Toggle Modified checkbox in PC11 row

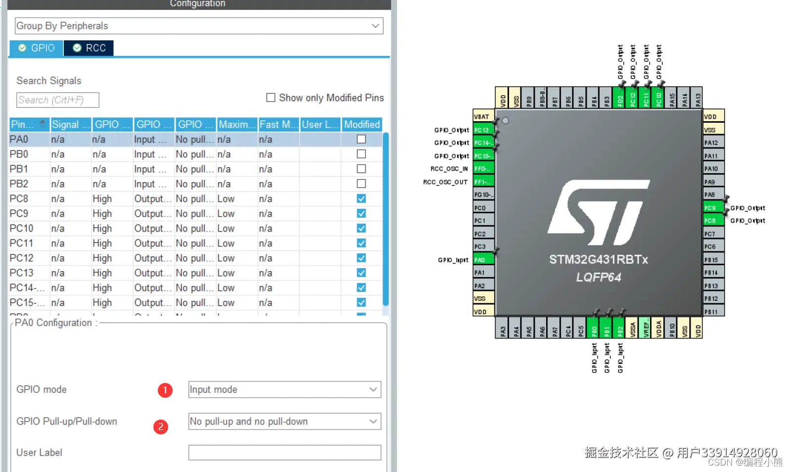[x=362, y=243]
